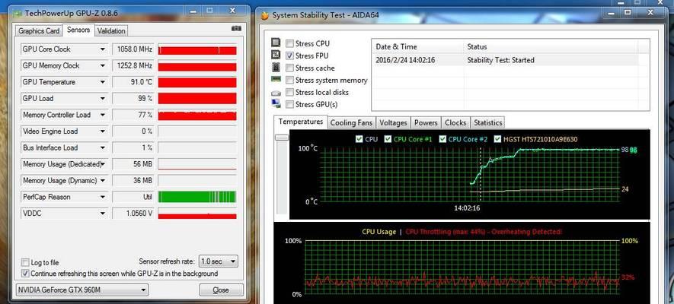Switch to the Voltages tab
This screenshot has width=674, height=304.
[393, 122]
